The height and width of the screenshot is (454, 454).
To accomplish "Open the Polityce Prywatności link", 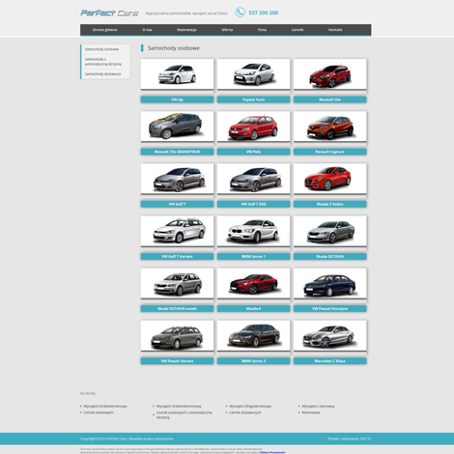I will 272,452.
